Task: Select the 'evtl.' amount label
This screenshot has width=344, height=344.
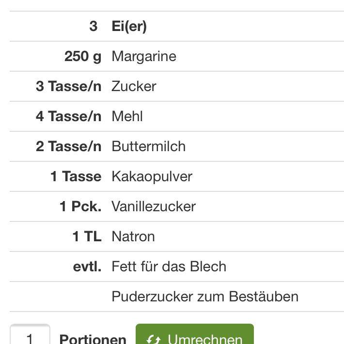Action: [x=87, y=266]
